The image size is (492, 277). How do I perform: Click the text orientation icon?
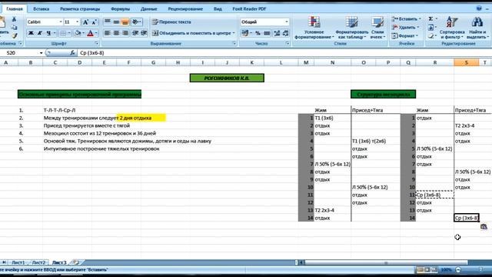135,22
